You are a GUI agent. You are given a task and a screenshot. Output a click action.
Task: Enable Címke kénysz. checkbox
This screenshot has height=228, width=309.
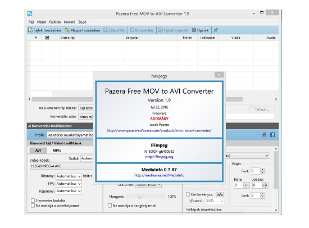pos(188,194)
